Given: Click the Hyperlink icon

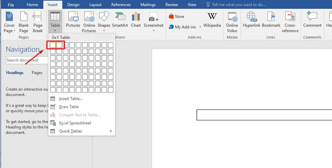Looking at the screenshot, I should coord(251,17).
